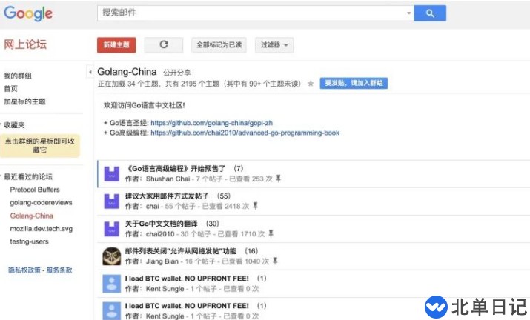Open 网上论坛 heading link
530x320 pixels.
[25, 44]
